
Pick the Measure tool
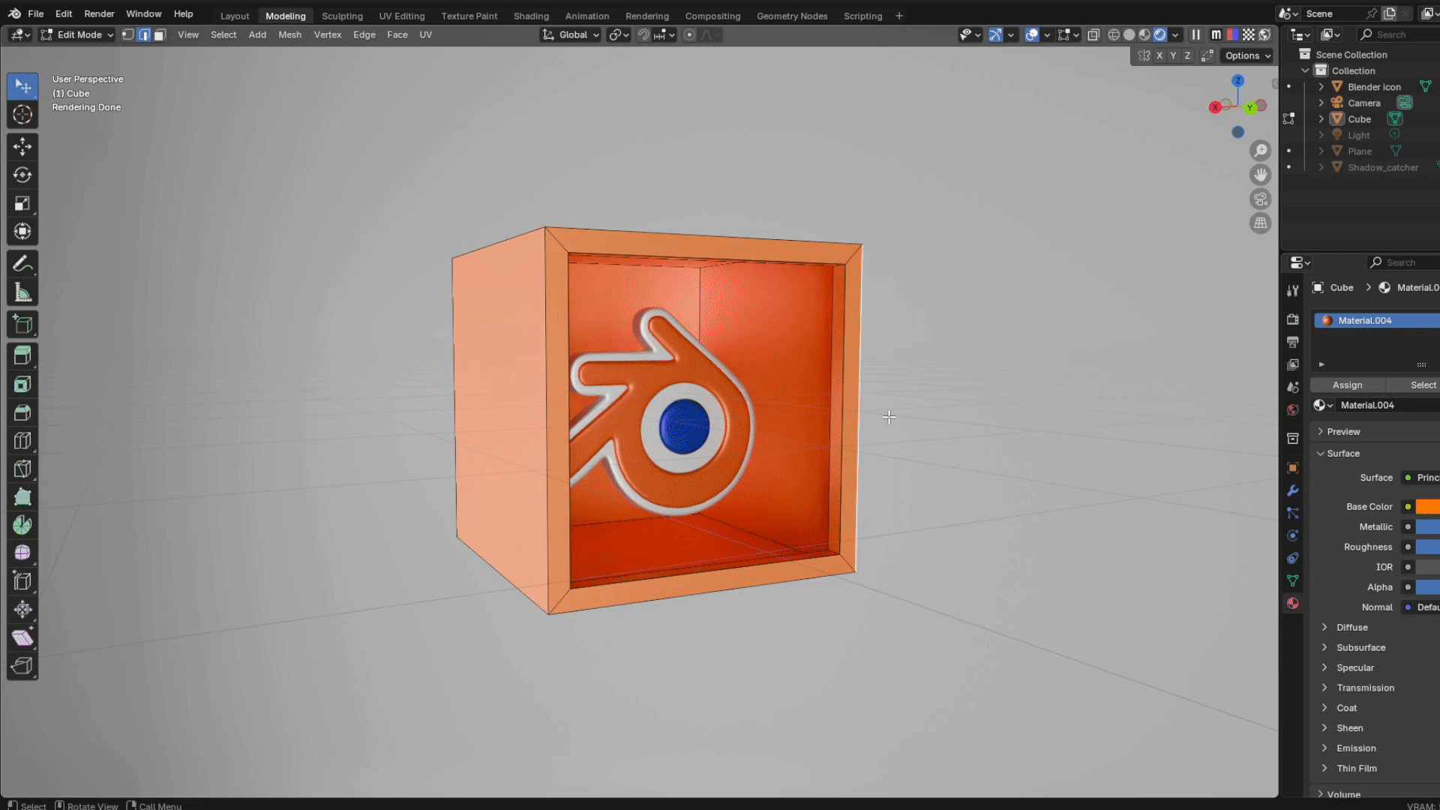click(22, 292)
